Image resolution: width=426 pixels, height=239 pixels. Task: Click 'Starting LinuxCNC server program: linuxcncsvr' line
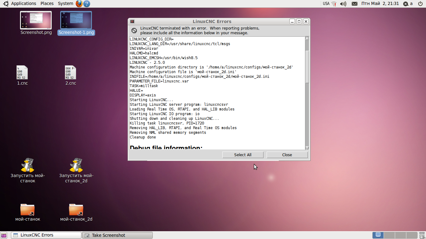pos(179,105)
